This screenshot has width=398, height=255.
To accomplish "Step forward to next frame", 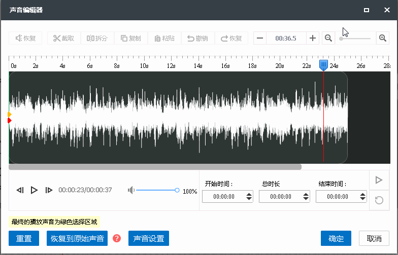I will tap(49, 190).
